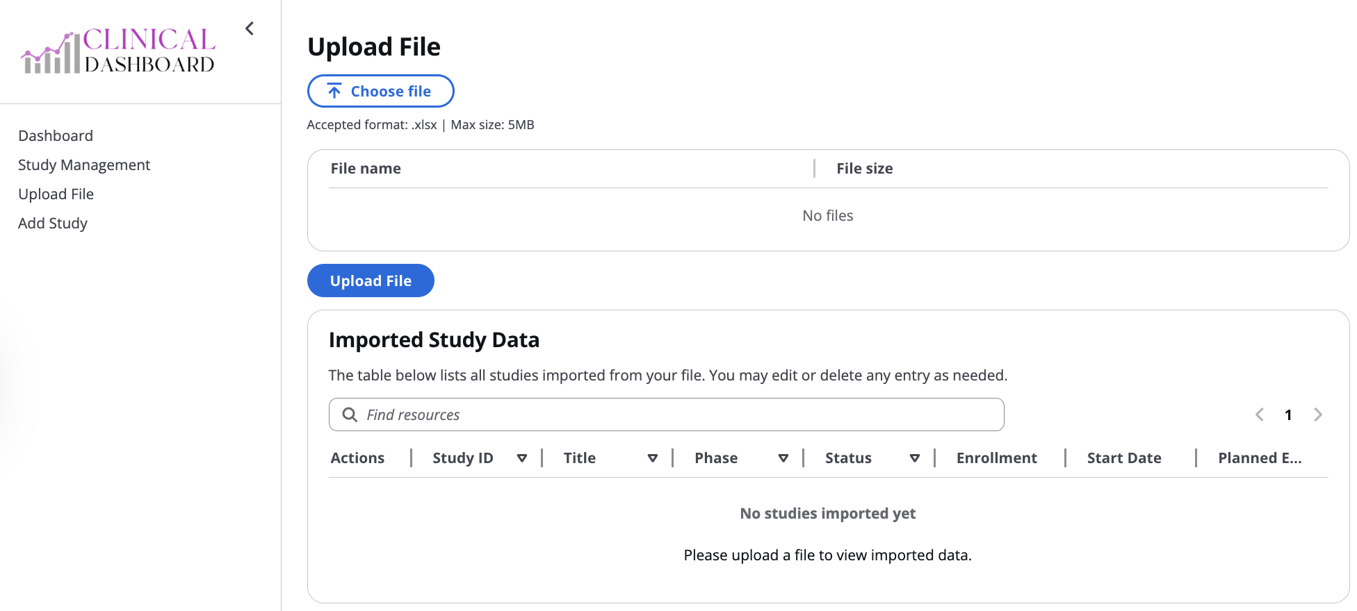This screenshot has width=1357, height=611.
Task: Click the Enrollment column header
Action: tap(996, 458)
